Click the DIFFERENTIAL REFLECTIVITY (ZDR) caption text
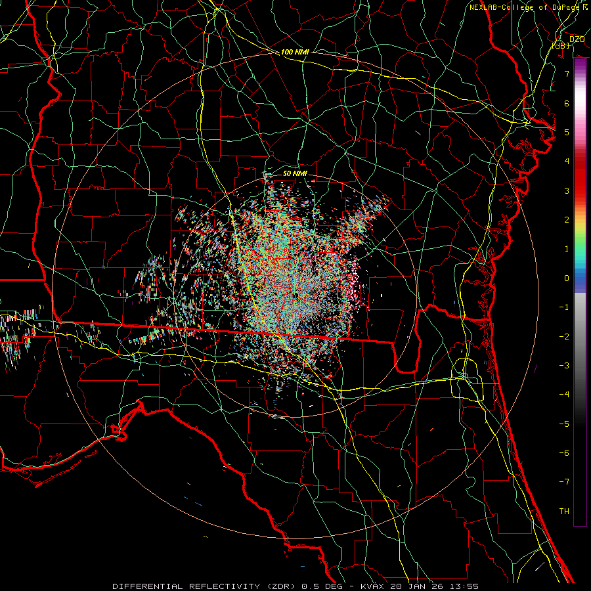 (x=205, y=586)
